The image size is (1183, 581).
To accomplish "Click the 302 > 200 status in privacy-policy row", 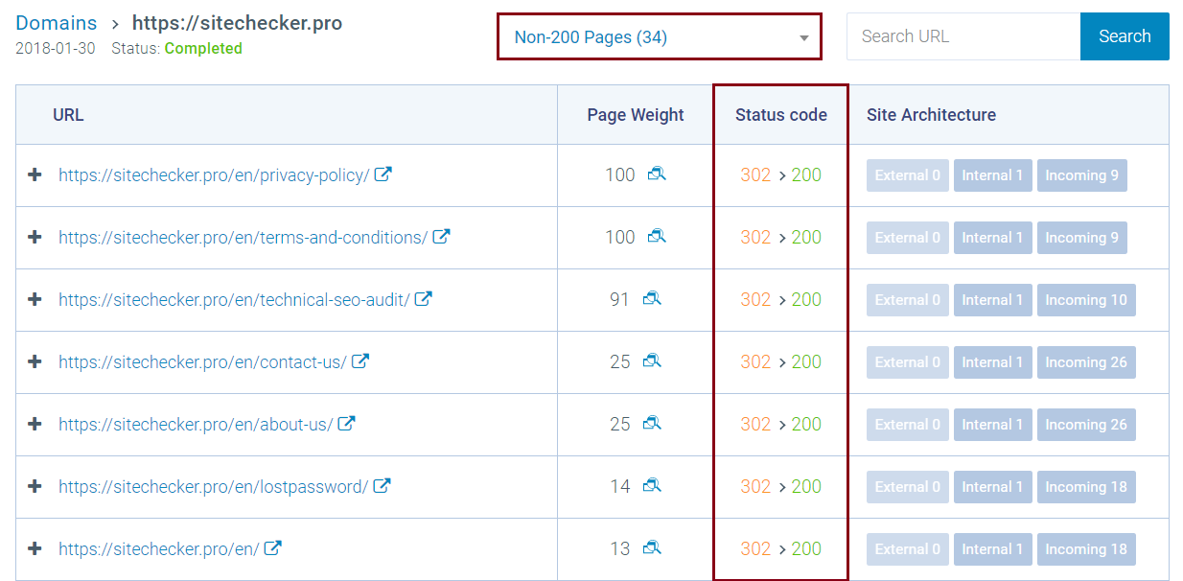I will click(780, 175).
